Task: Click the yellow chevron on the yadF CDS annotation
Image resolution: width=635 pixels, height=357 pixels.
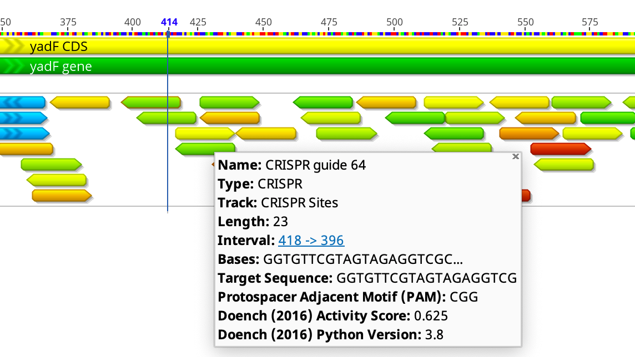Action: [x=10, y=47]
